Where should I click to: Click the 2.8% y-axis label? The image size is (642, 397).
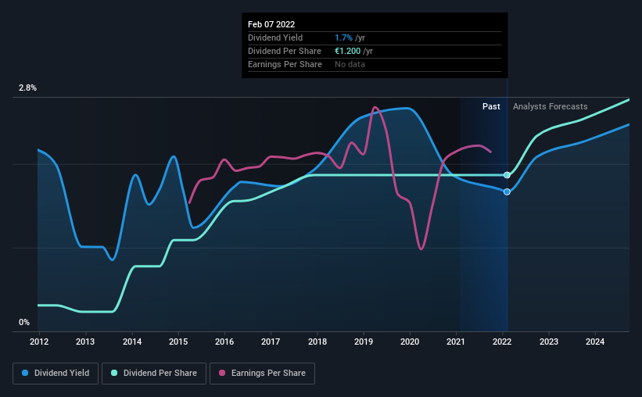(27, 88)
